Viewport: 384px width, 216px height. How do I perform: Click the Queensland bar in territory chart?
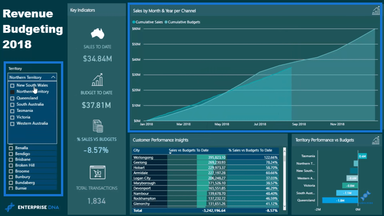pyautogui.click(x=340, y=200)
